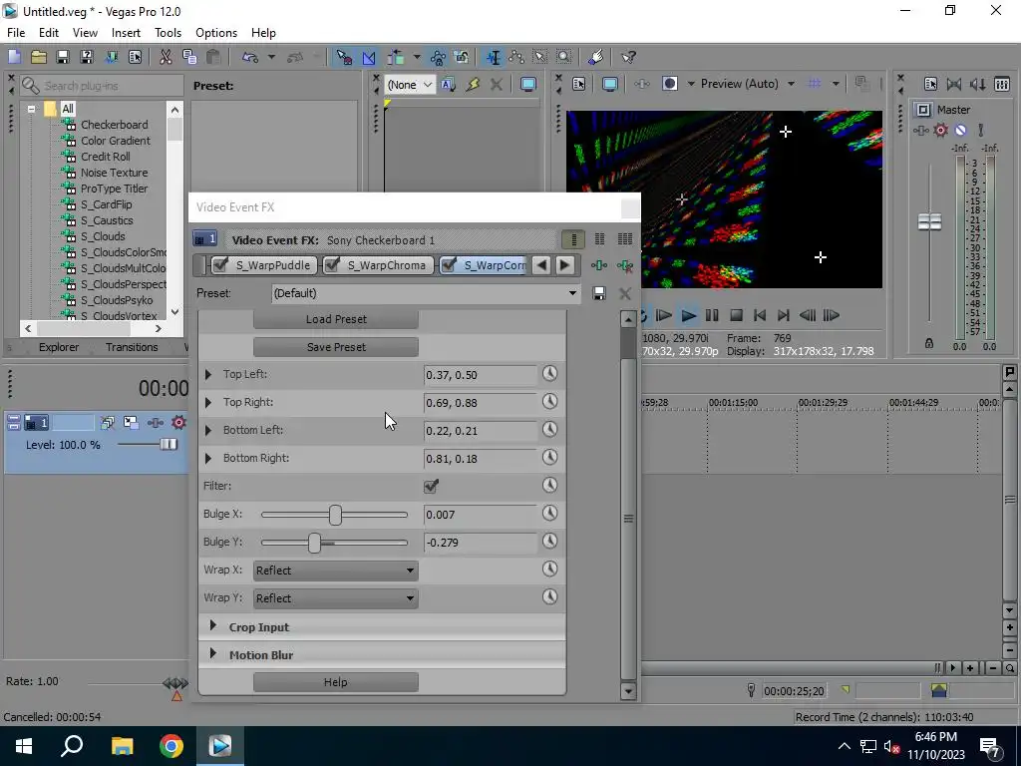The width and height of the screenshot is (1021, 766).
Task: Open the Preview (Auto) quality dropdown
Action: click(x=791, y=84)
